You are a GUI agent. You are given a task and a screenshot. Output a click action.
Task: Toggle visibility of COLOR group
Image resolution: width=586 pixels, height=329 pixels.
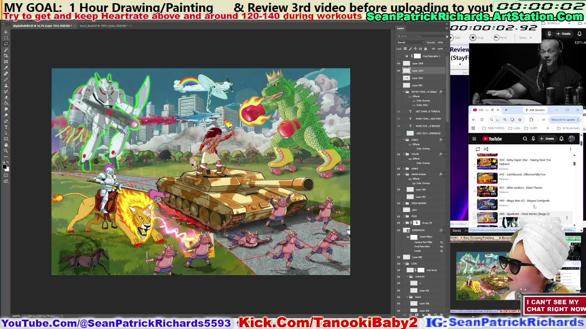pos(398,154)
